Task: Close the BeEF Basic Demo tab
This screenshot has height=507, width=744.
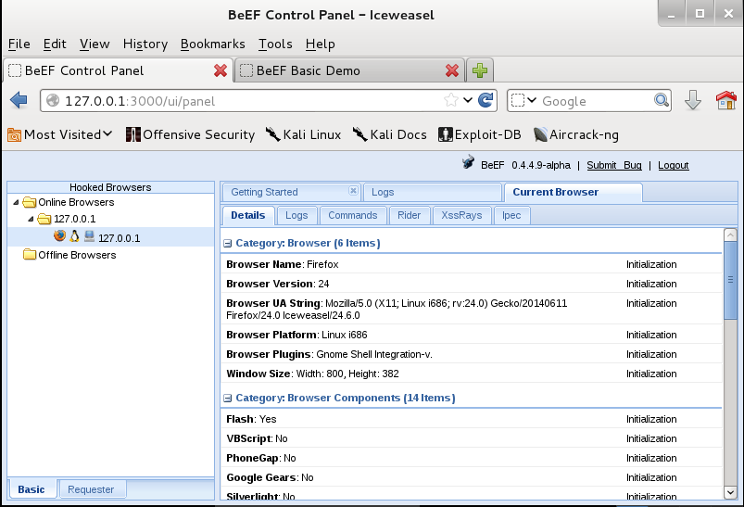Action: [452, 70]
